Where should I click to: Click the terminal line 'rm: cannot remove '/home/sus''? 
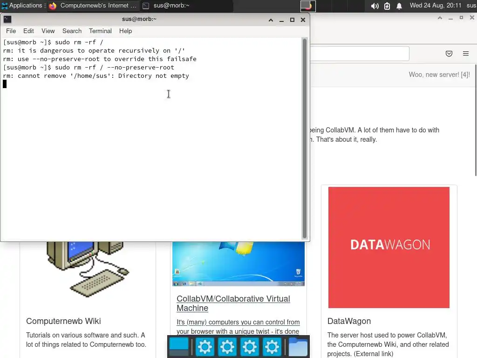[x=96, y=76]
